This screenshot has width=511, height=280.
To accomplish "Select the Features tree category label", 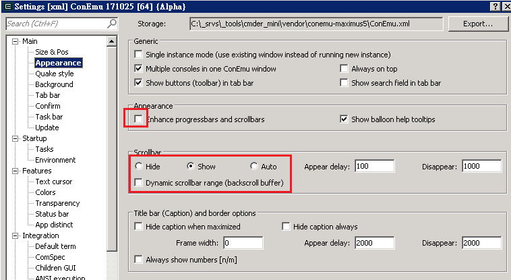I will (37, 170).
